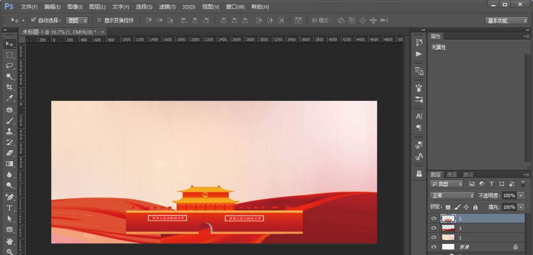Click the fill 100% value field
533x255 pixels.
click(510, 207)
